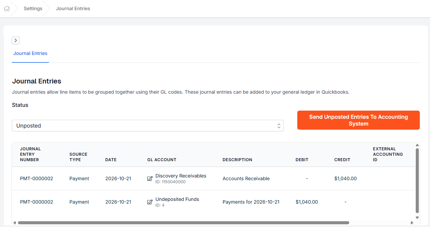Click the ID: 1150040000 text

tap(170, 182)
